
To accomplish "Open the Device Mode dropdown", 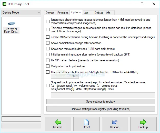I will point(21,13).
